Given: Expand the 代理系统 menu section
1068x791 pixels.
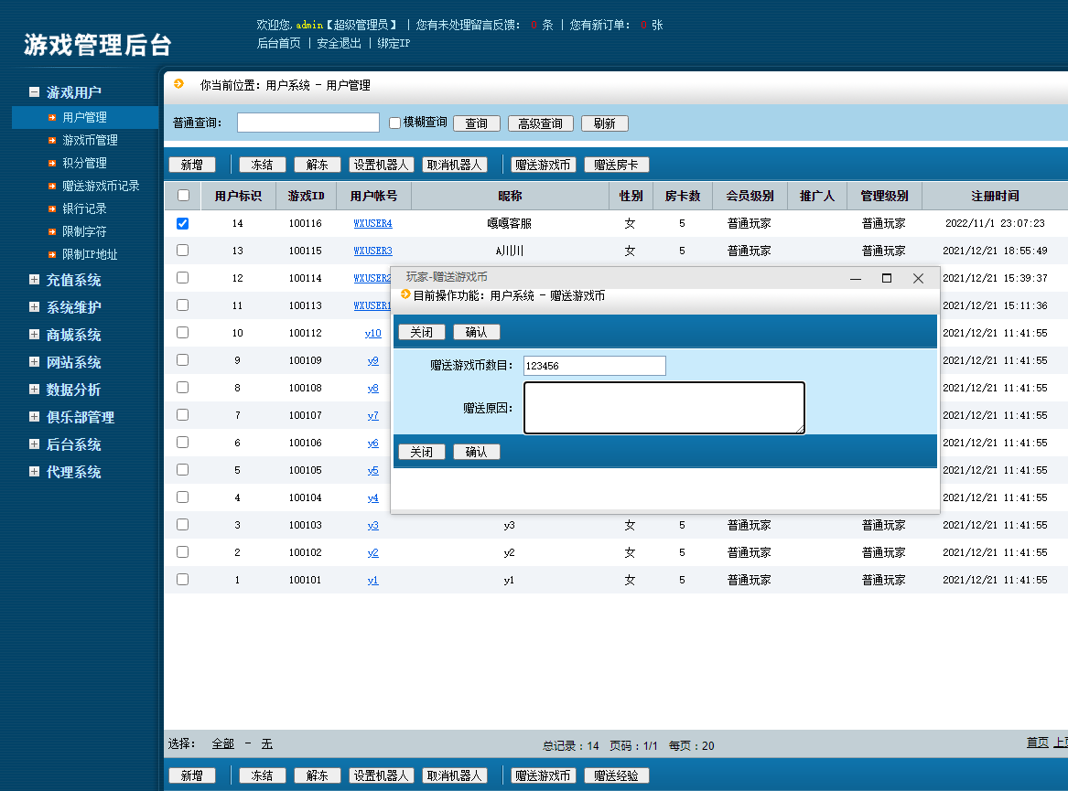Looking at the screenshot, I should point(35,472).
